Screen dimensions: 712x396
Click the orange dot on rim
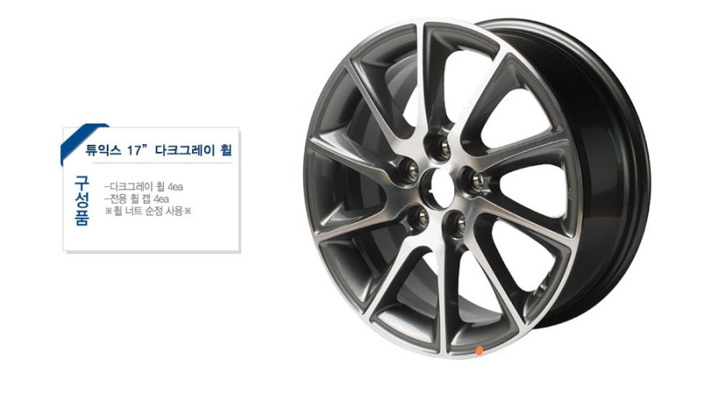479,350
